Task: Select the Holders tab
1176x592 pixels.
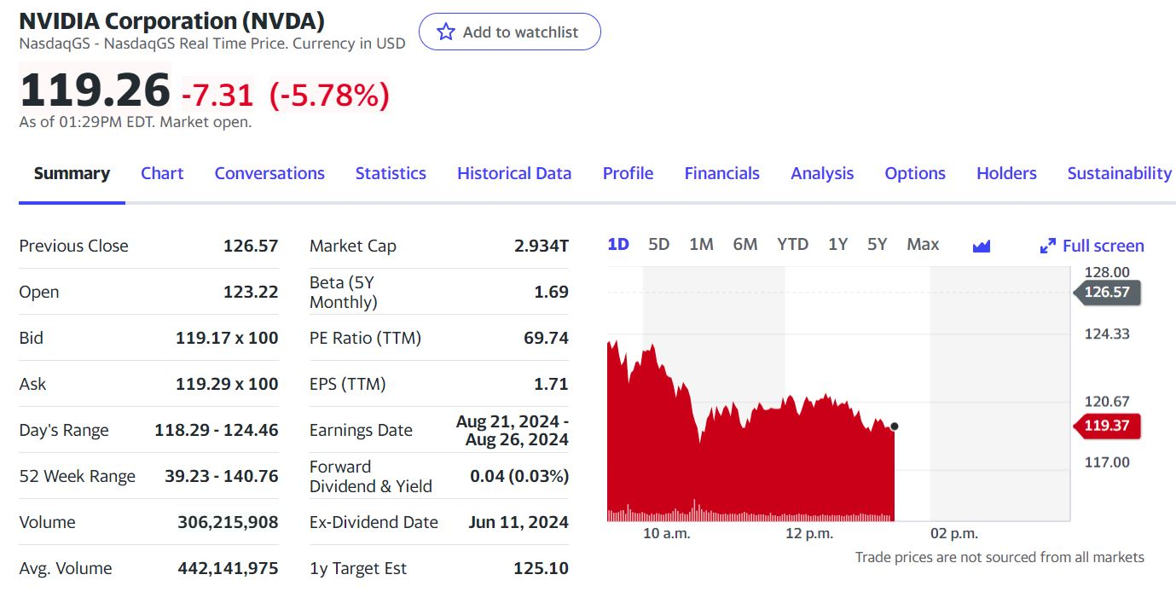Action: [x=1006, y=173]
